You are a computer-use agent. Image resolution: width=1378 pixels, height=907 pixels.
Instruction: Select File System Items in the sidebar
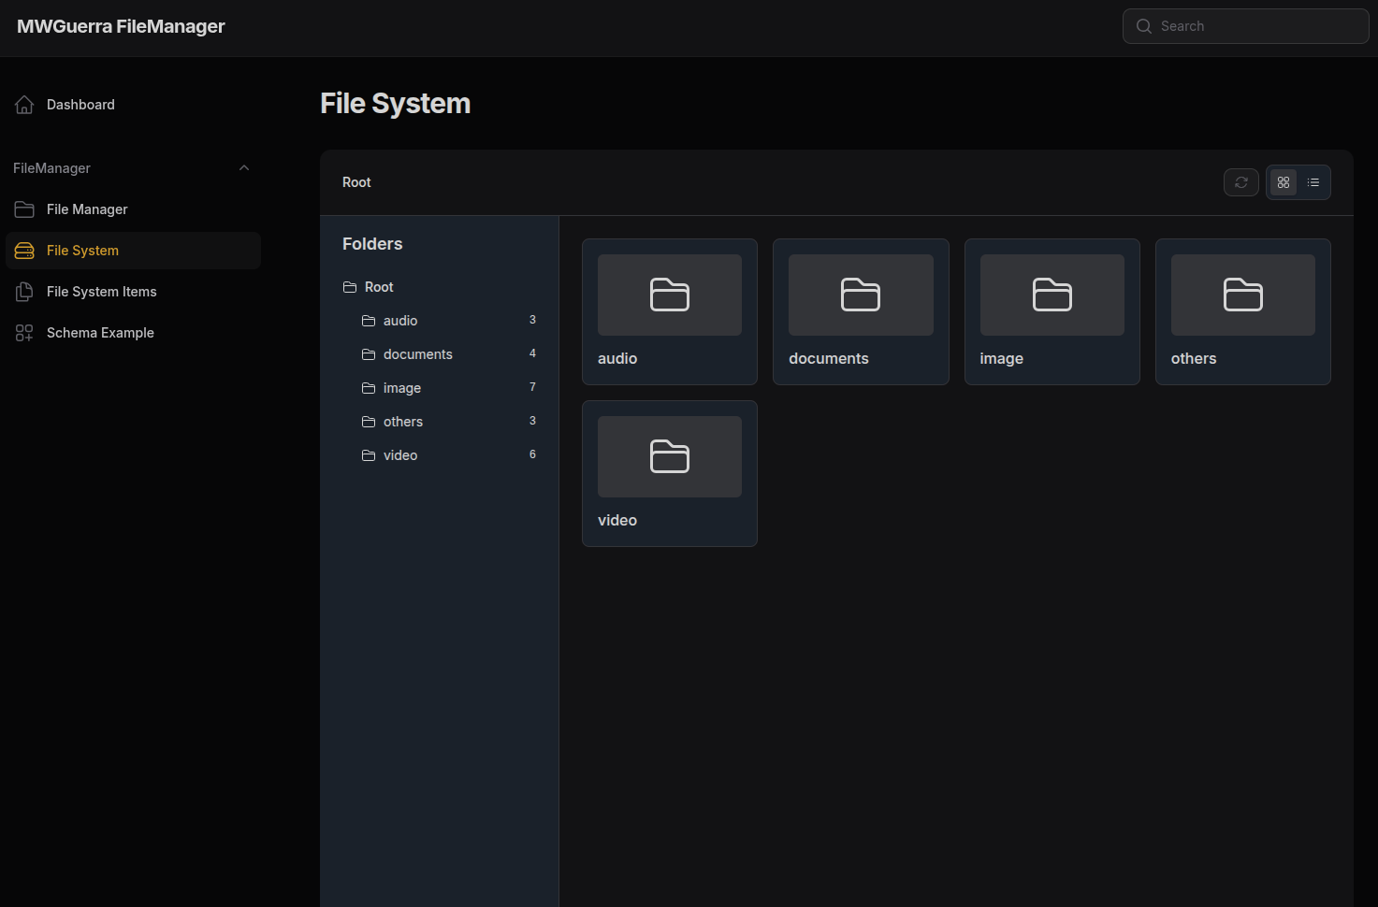coord(101,292)
